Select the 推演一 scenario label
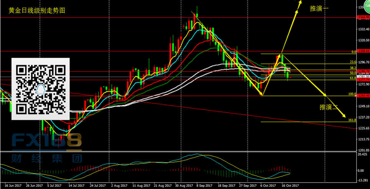The width and height of the screenshot is (370, 189). (319, 8)
